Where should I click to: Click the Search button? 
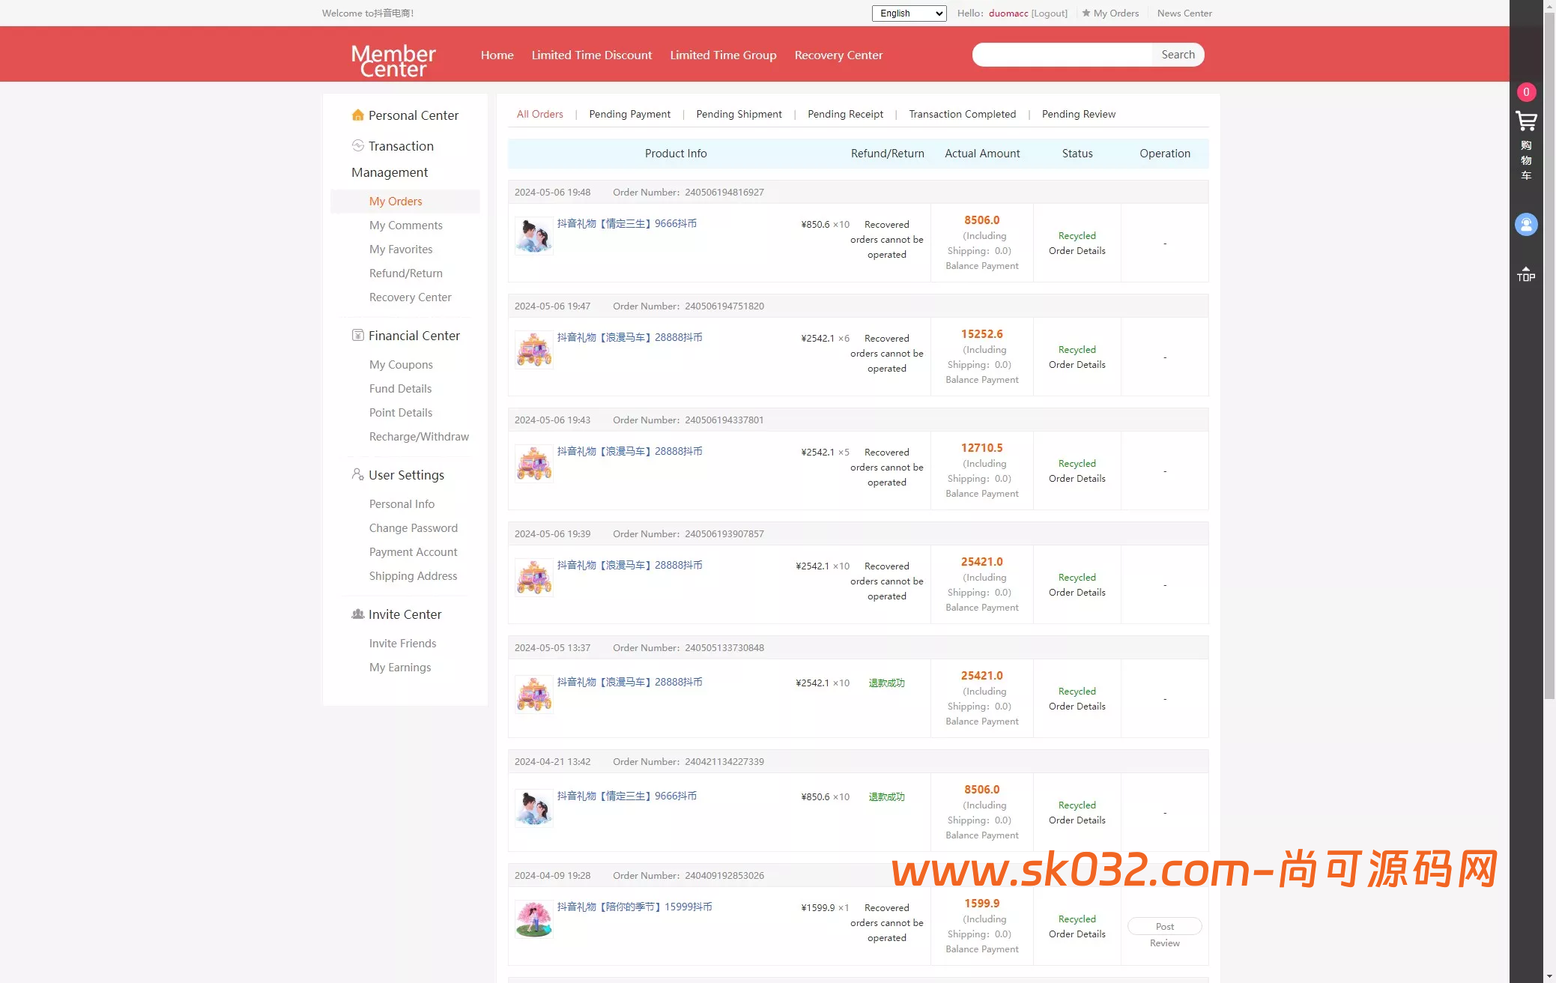pos(1178,55)
